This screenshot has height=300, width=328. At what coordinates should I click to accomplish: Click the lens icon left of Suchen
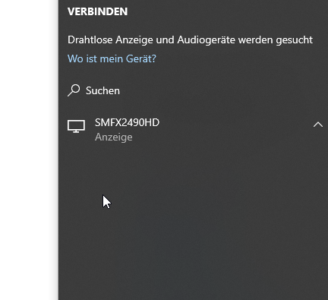coord(74,90)
